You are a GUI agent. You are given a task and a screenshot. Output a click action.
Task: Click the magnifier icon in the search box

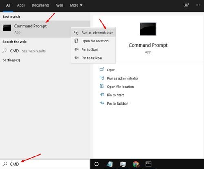5,164
